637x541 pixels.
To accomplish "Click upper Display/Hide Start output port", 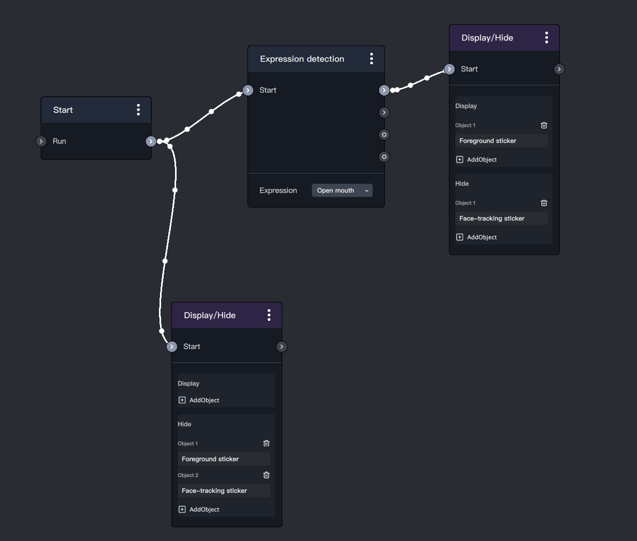I will tap(559, 69).
